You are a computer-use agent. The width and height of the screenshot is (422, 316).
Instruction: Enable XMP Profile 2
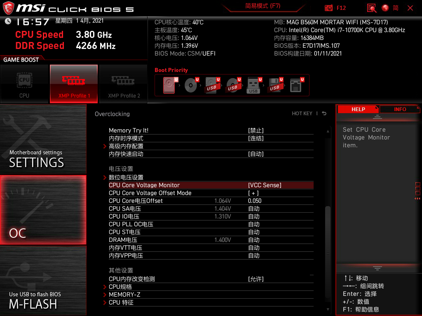[x=124, y=84]
